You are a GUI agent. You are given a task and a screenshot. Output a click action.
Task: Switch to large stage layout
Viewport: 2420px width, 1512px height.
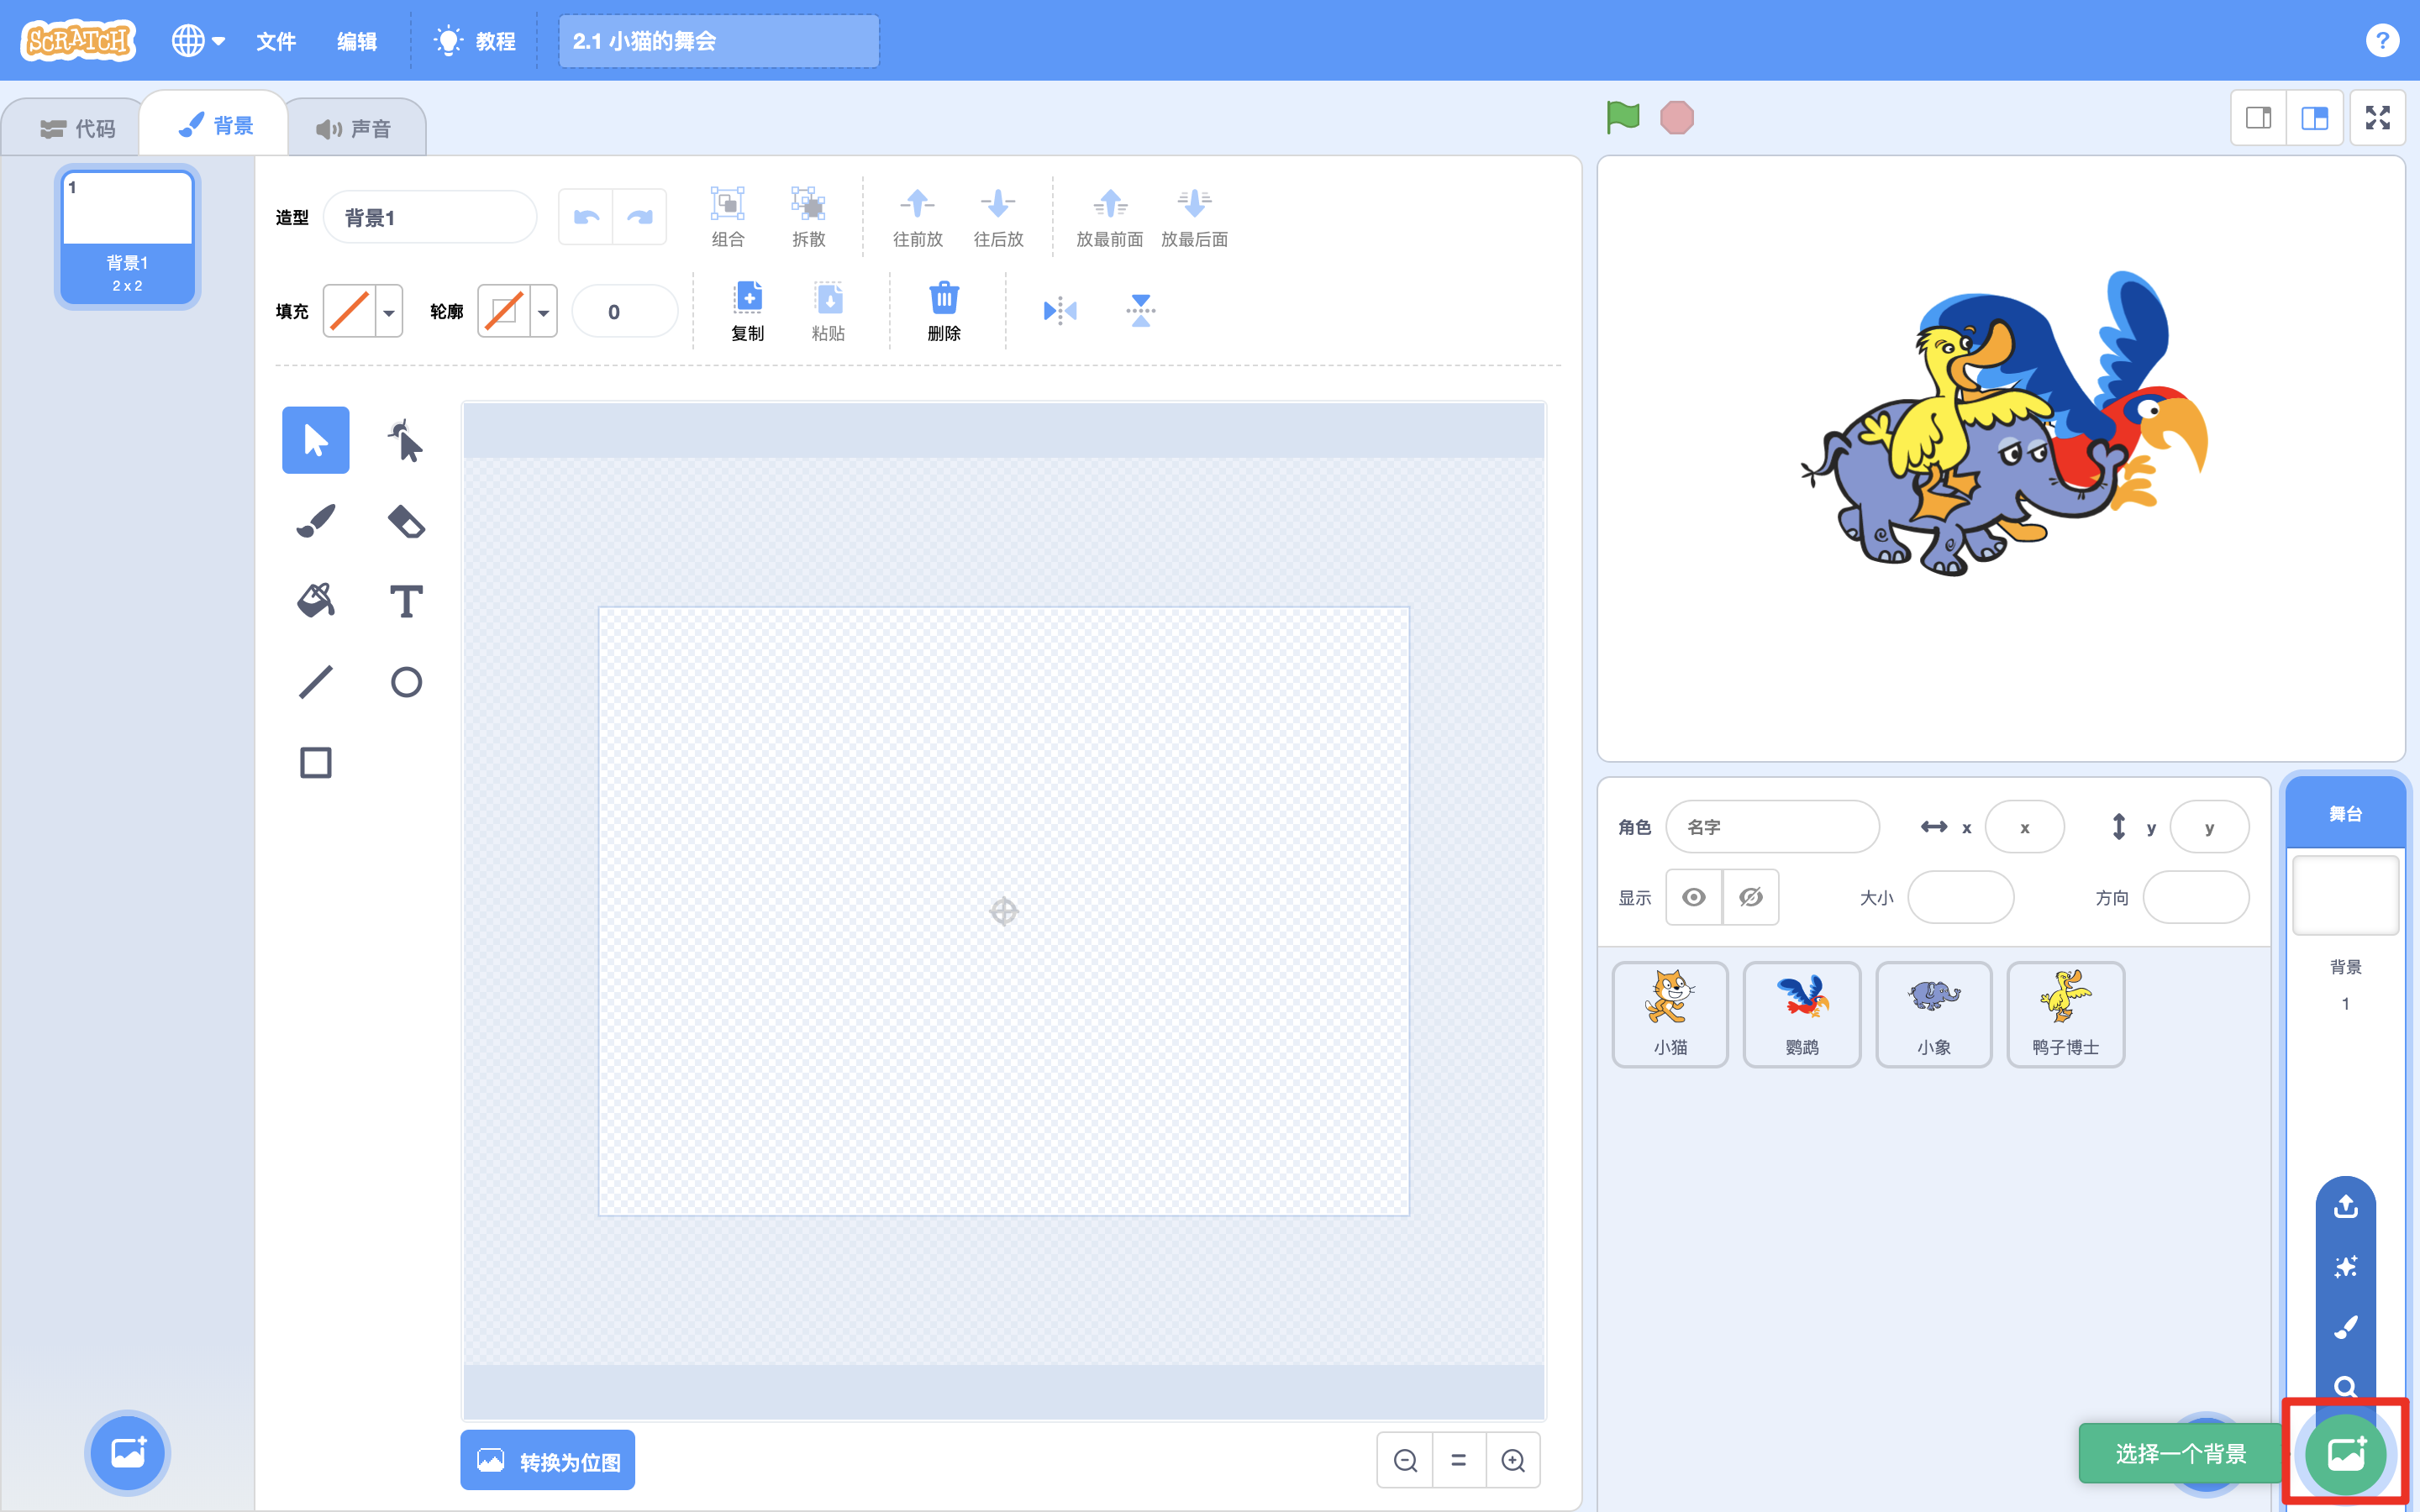(2315, 118)
